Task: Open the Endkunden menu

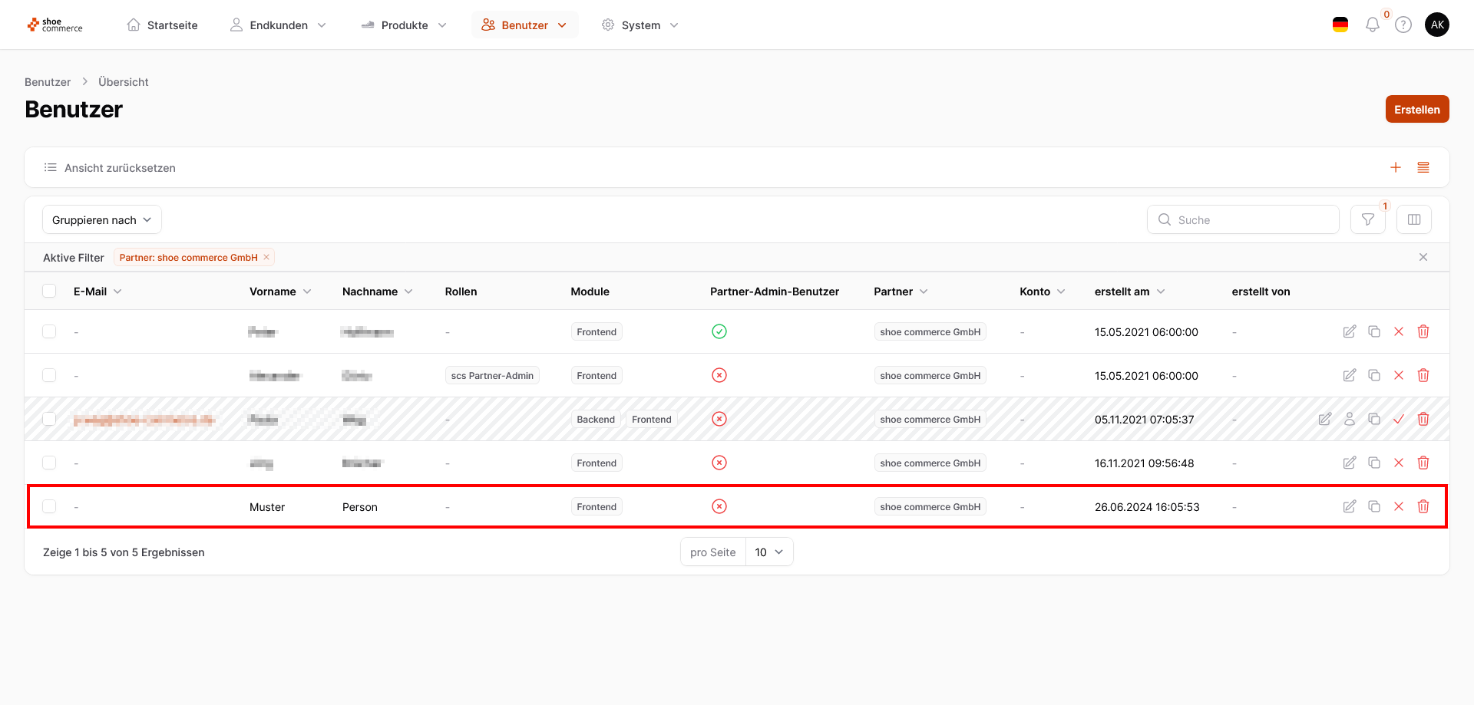Action: (278, 25)
